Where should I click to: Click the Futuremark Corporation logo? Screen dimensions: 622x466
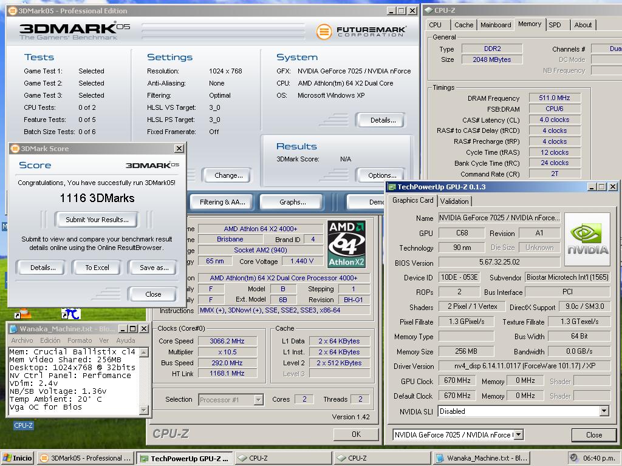(x=361, y=32)
